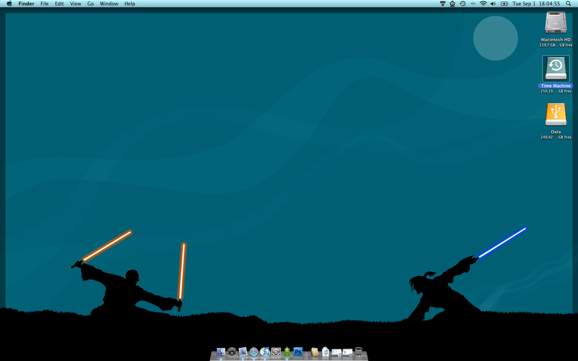Click the "Data" drive label
This screenshot has width=578, height=361.
click(x=556, y=132)
